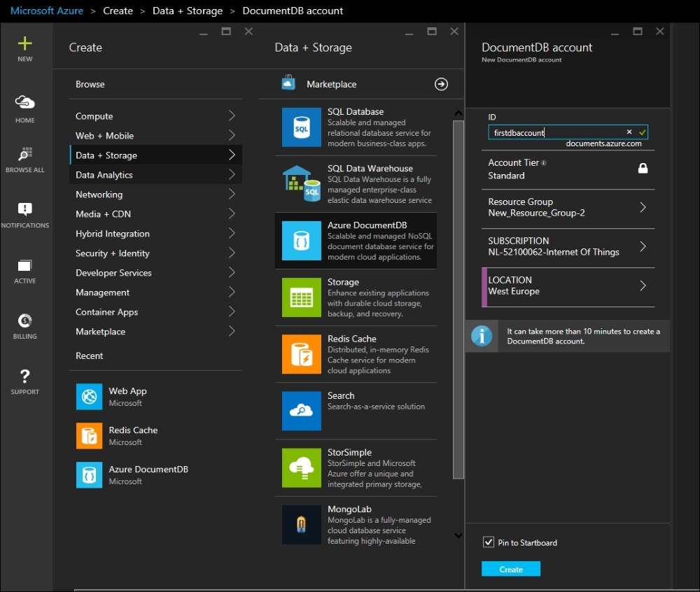The image size is (700, 592).
Task: Click Microsoft Azure breadcrumb link
Action: click(47, 10)
